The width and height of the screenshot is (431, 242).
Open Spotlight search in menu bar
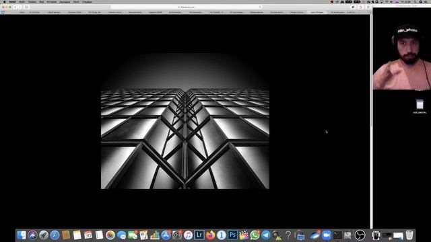[416, 1]
